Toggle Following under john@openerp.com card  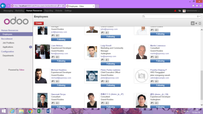point(111,37)
